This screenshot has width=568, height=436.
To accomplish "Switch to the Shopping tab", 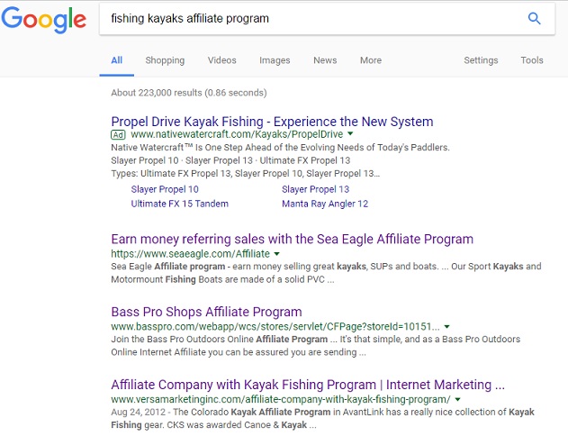I will [x=165, y=60].
